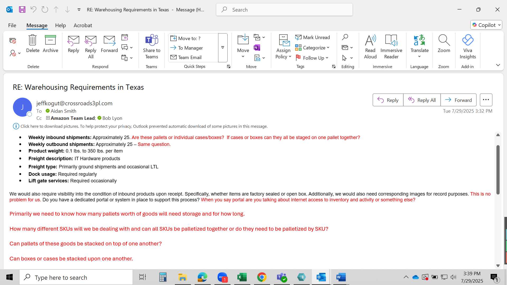Image resolution: width=507 pixels, height=285 pixels.
Task: Select 'Move to: ?' quick step
Action: point(194,38)
